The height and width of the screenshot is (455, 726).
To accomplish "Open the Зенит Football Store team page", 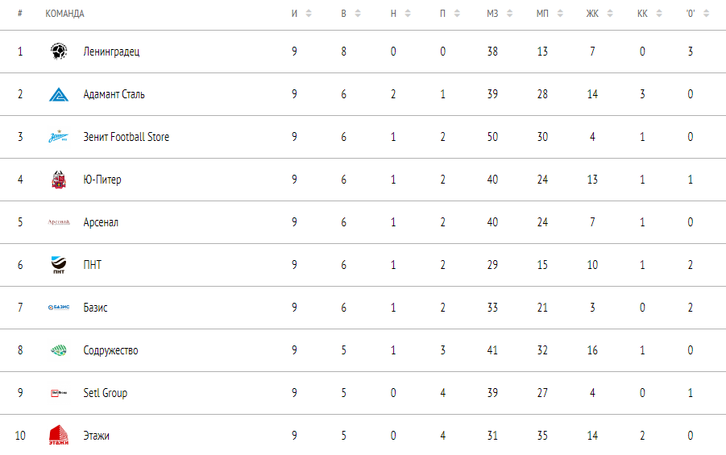I will tap(126, 137).
